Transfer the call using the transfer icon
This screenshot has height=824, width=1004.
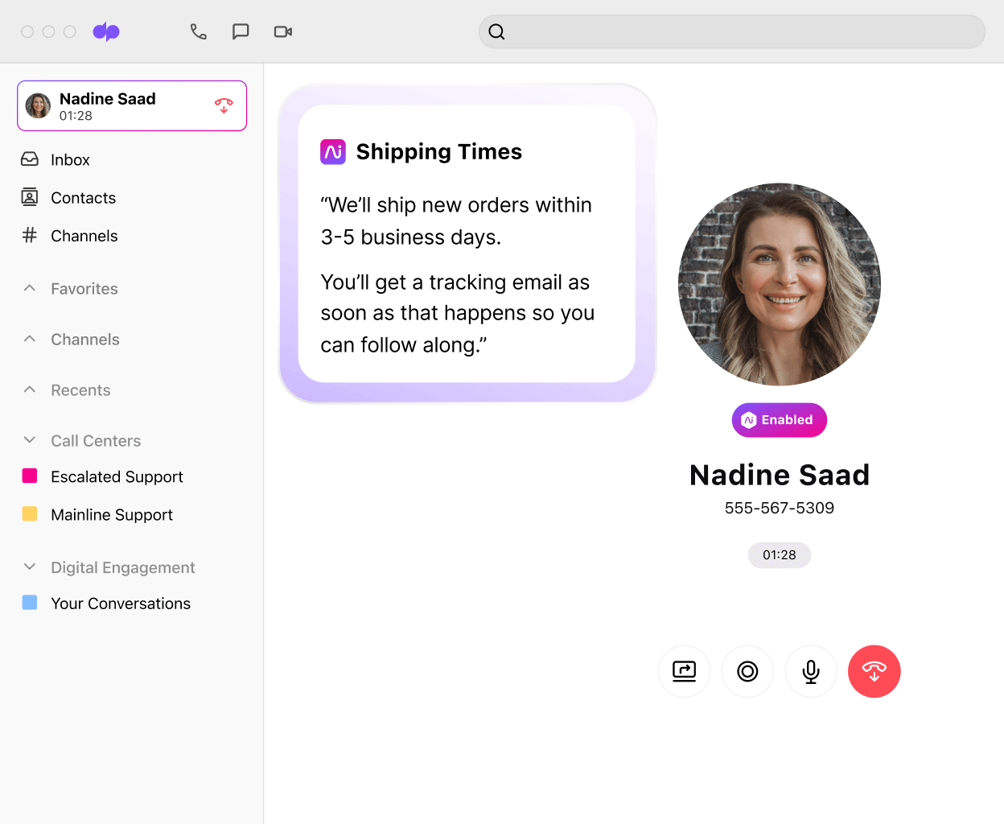684,671
